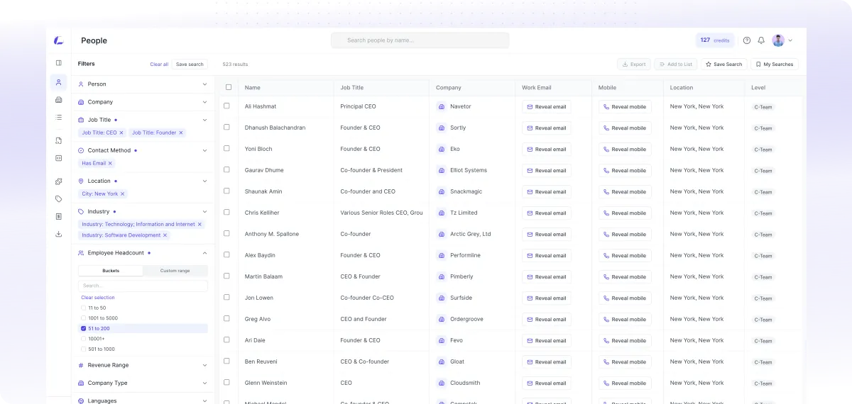The image size is (852, 404).
Task: Open the tag icon in sidebar
Action: (59, 199)
